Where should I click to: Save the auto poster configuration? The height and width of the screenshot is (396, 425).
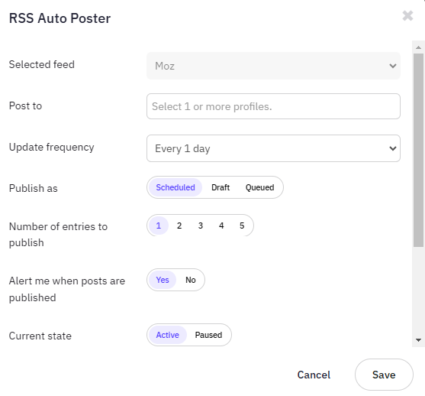[x=384, y=375]
